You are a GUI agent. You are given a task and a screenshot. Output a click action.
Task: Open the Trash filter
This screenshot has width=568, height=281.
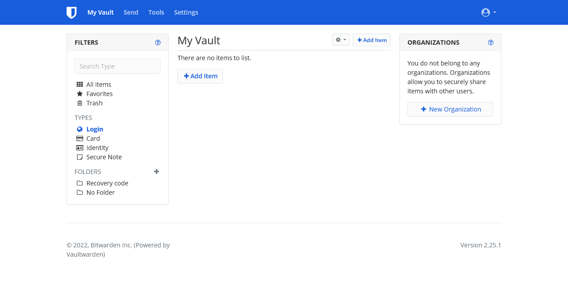pyautogui.click(x=94, y=103)
